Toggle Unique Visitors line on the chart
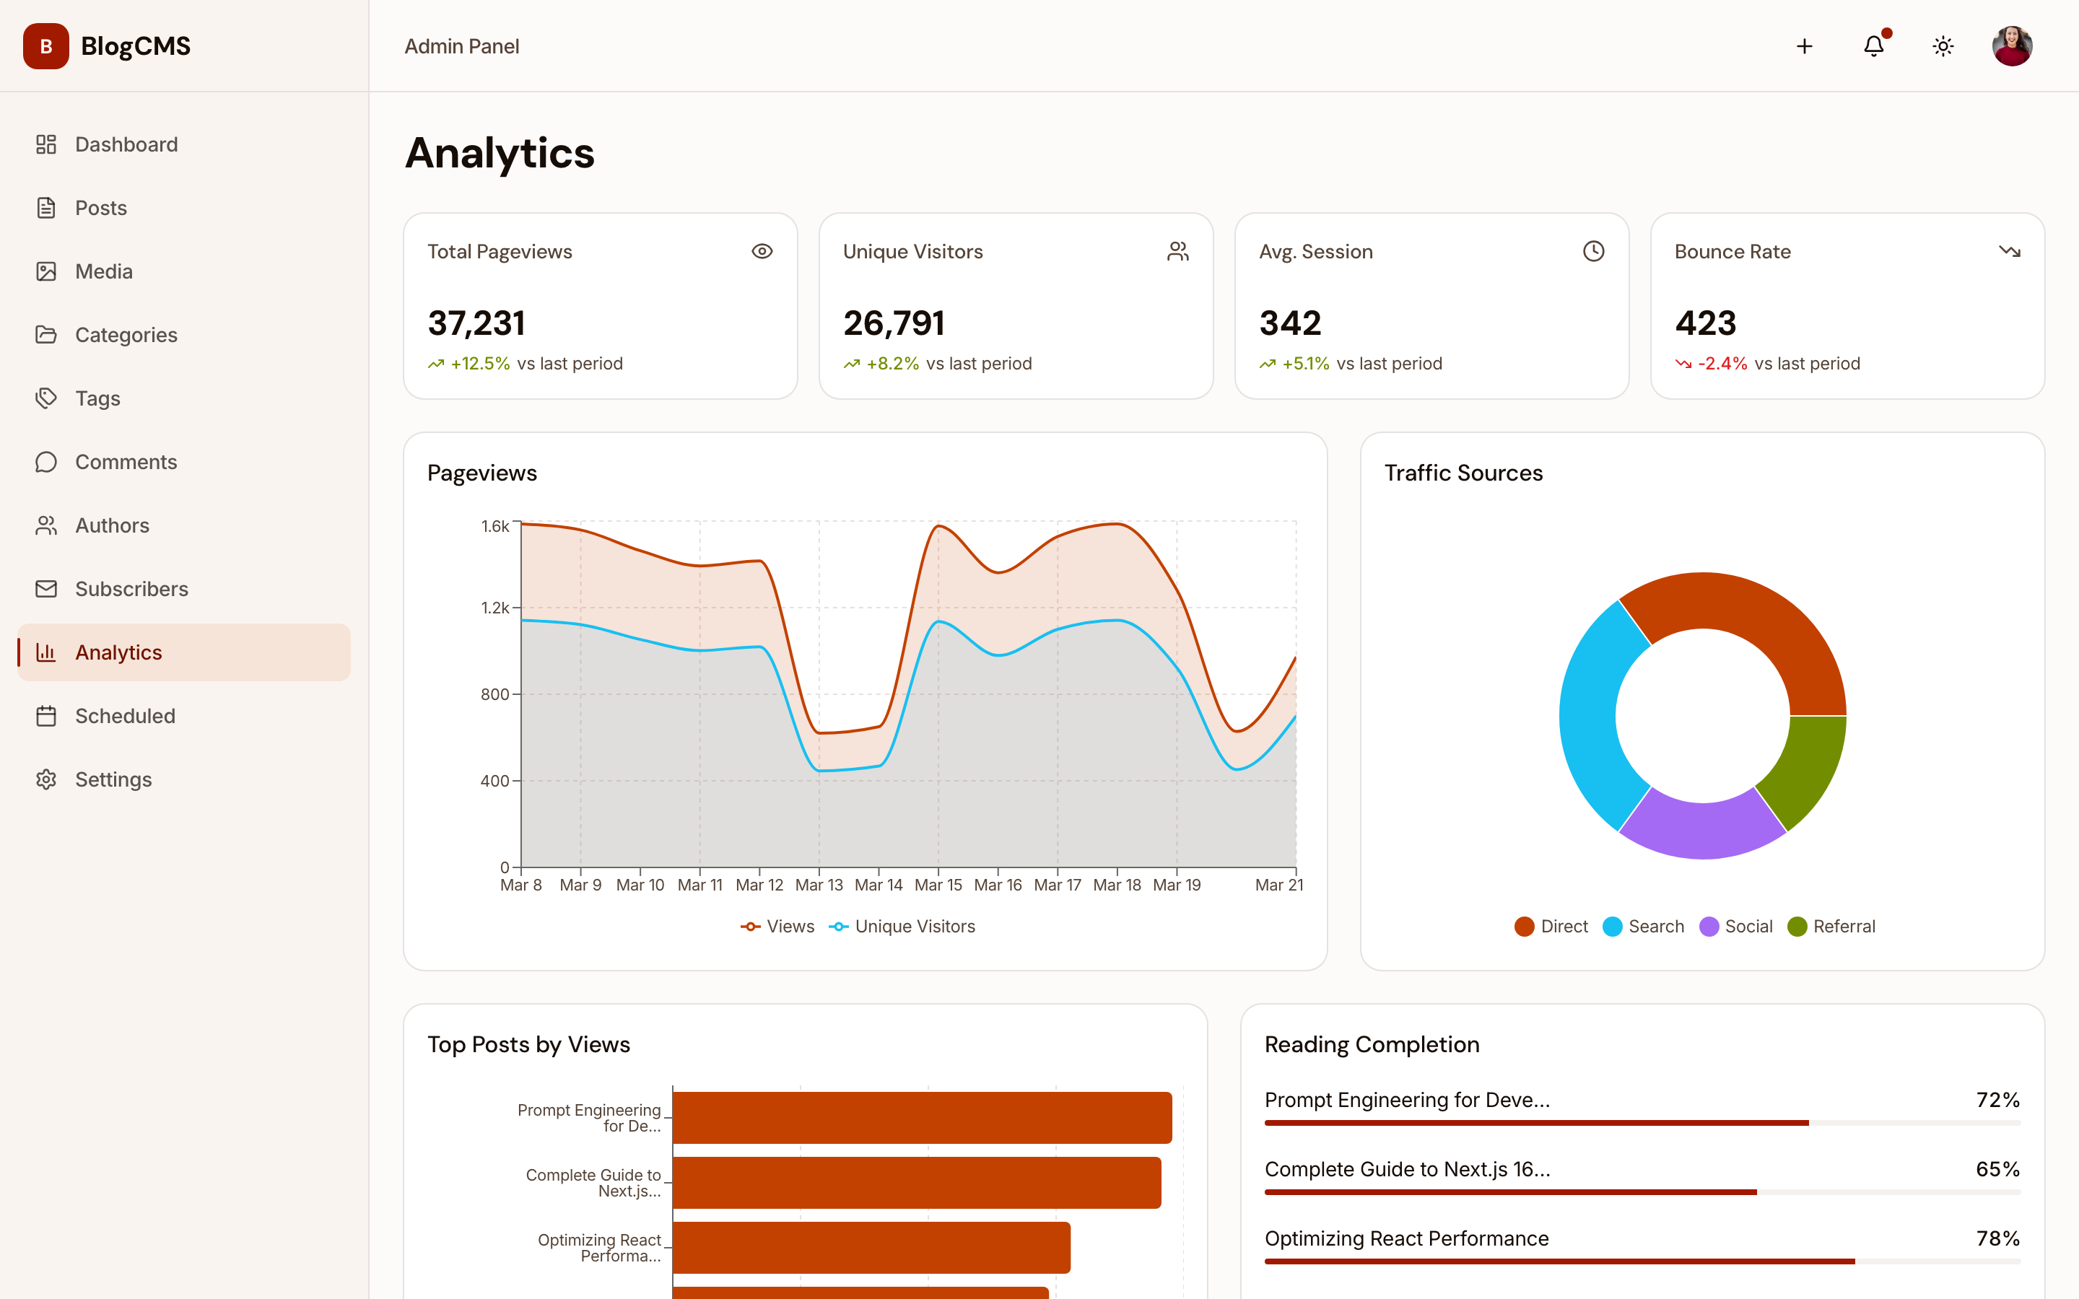The width and height of the screenshot is (2079, 1299). [902, 926]
